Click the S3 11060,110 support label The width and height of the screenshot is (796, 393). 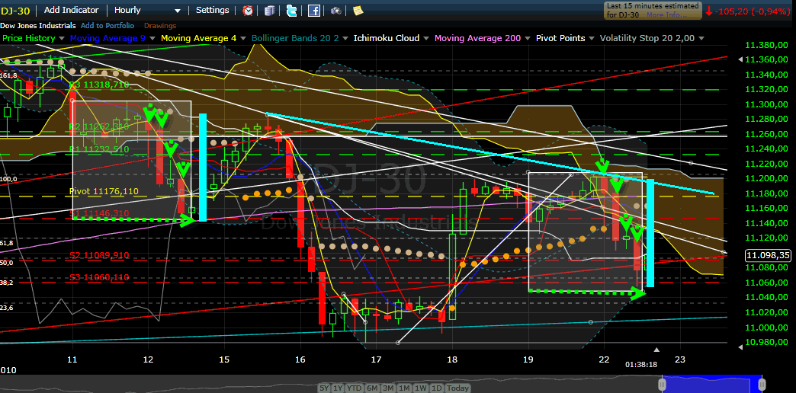click(99, 277)
